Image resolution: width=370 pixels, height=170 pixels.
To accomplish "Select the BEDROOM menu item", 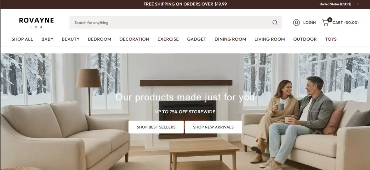I will [x=99, y=39].
